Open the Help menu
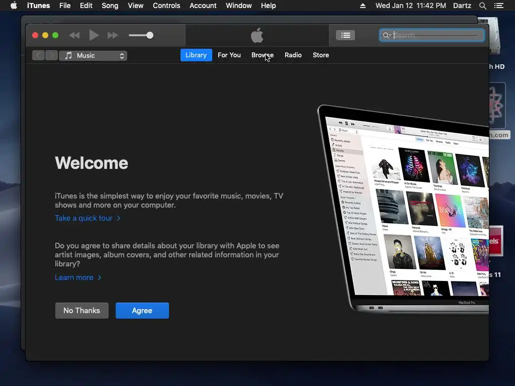The width and height of the screenshot is (515, 386). click(269, 6)
